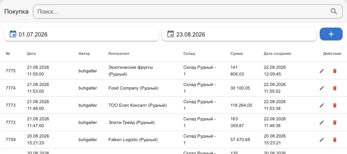347x154 pixels.
Task: Click the 'Контрагент' column header
Action: click(x=119, y=53)
